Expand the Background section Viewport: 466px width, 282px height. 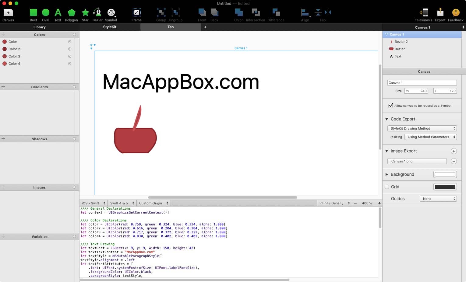[387, 174]
